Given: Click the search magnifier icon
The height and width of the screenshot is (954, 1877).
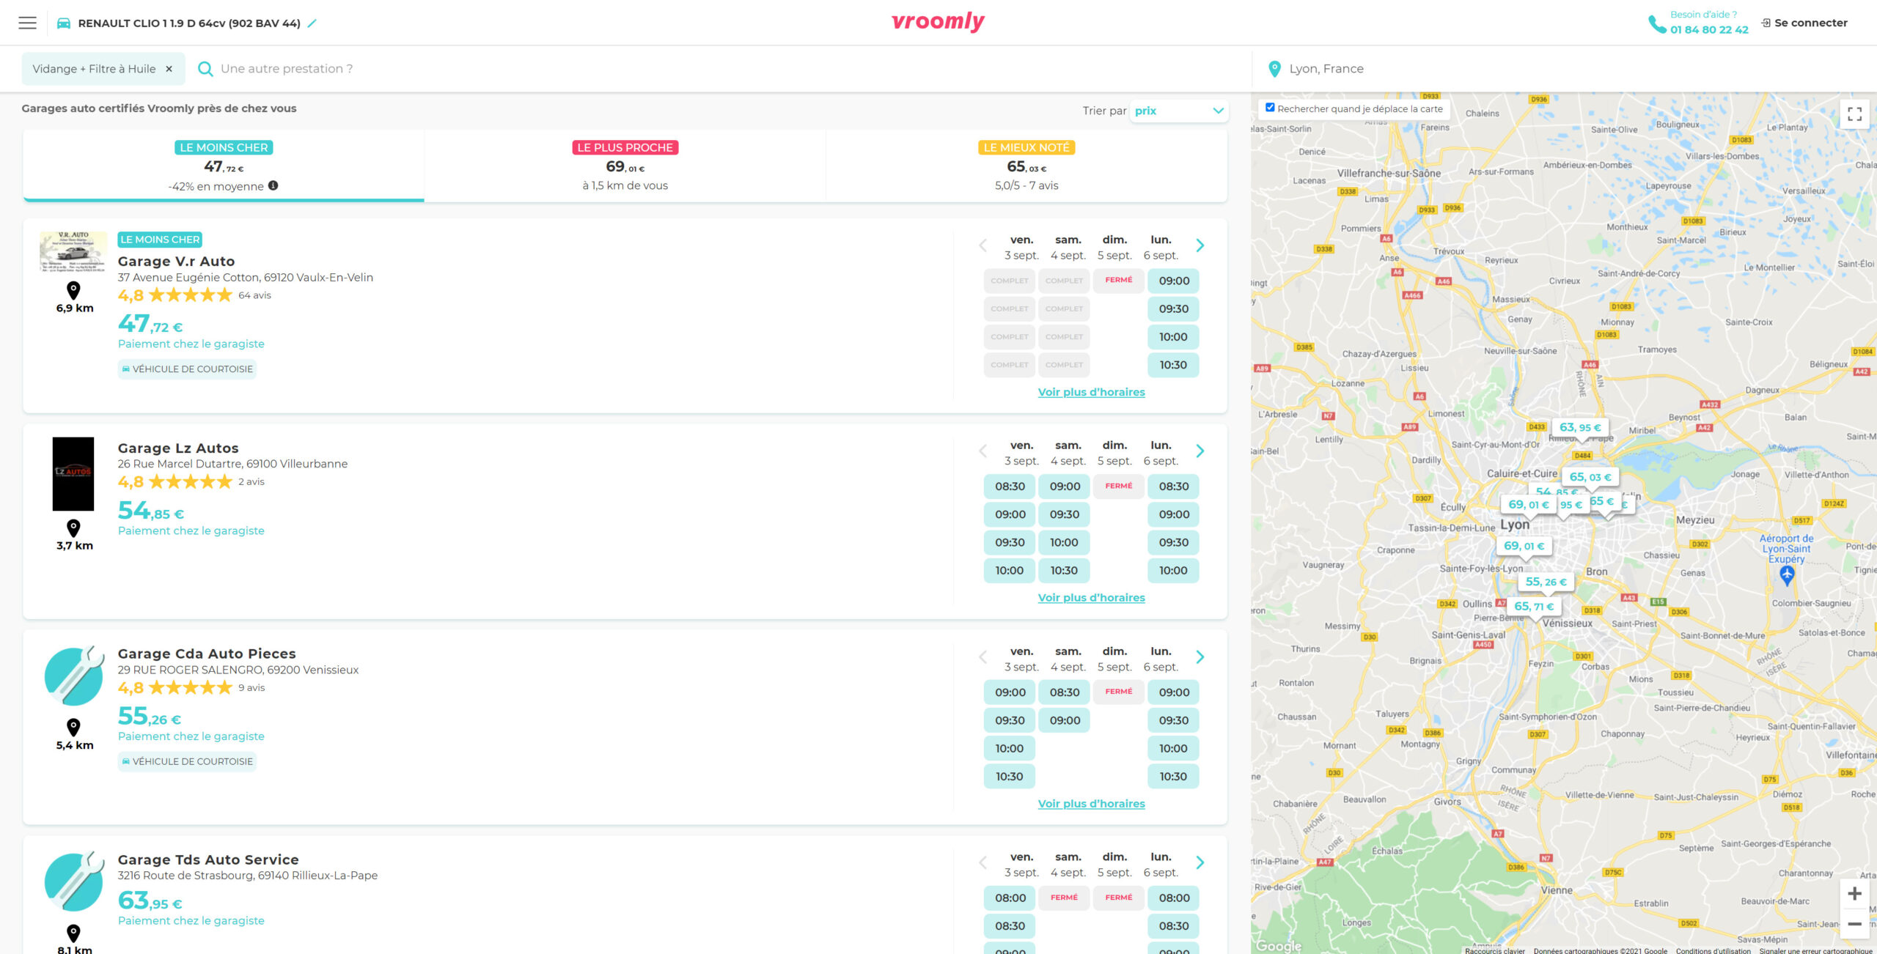Looking at the screenshot, I should coord(206,69).
